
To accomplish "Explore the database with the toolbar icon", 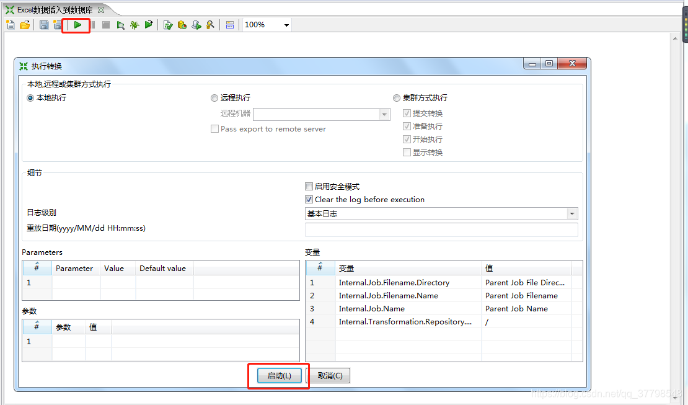I will click(211, 25).
